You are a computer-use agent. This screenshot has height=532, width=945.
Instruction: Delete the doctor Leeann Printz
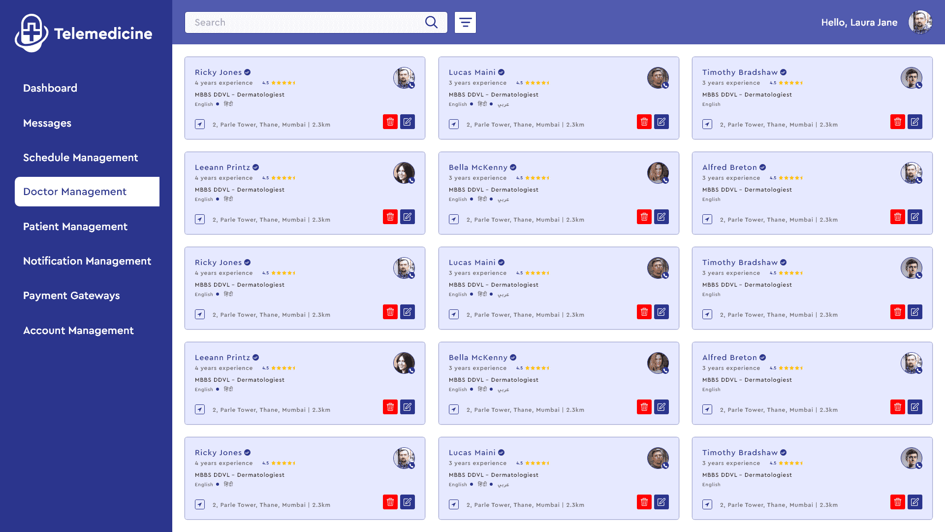pos(390,216)
